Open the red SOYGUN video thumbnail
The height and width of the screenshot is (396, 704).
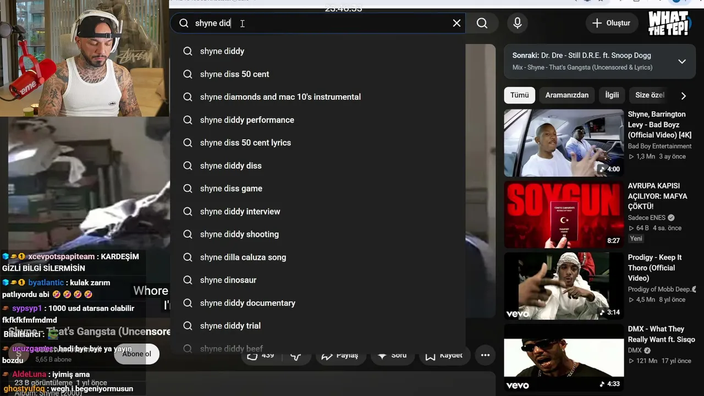pyautogui.click(x=564, y=215)
